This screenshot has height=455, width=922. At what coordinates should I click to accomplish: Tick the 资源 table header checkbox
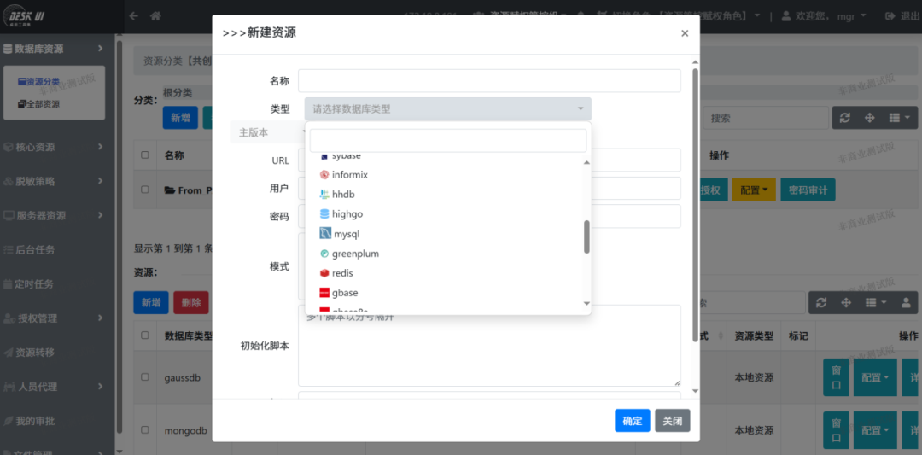tap(145, 335)
